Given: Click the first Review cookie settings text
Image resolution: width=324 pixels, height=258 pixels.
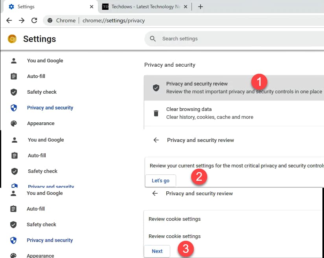Looking at the screenshot, I should [x=175, y=219].
